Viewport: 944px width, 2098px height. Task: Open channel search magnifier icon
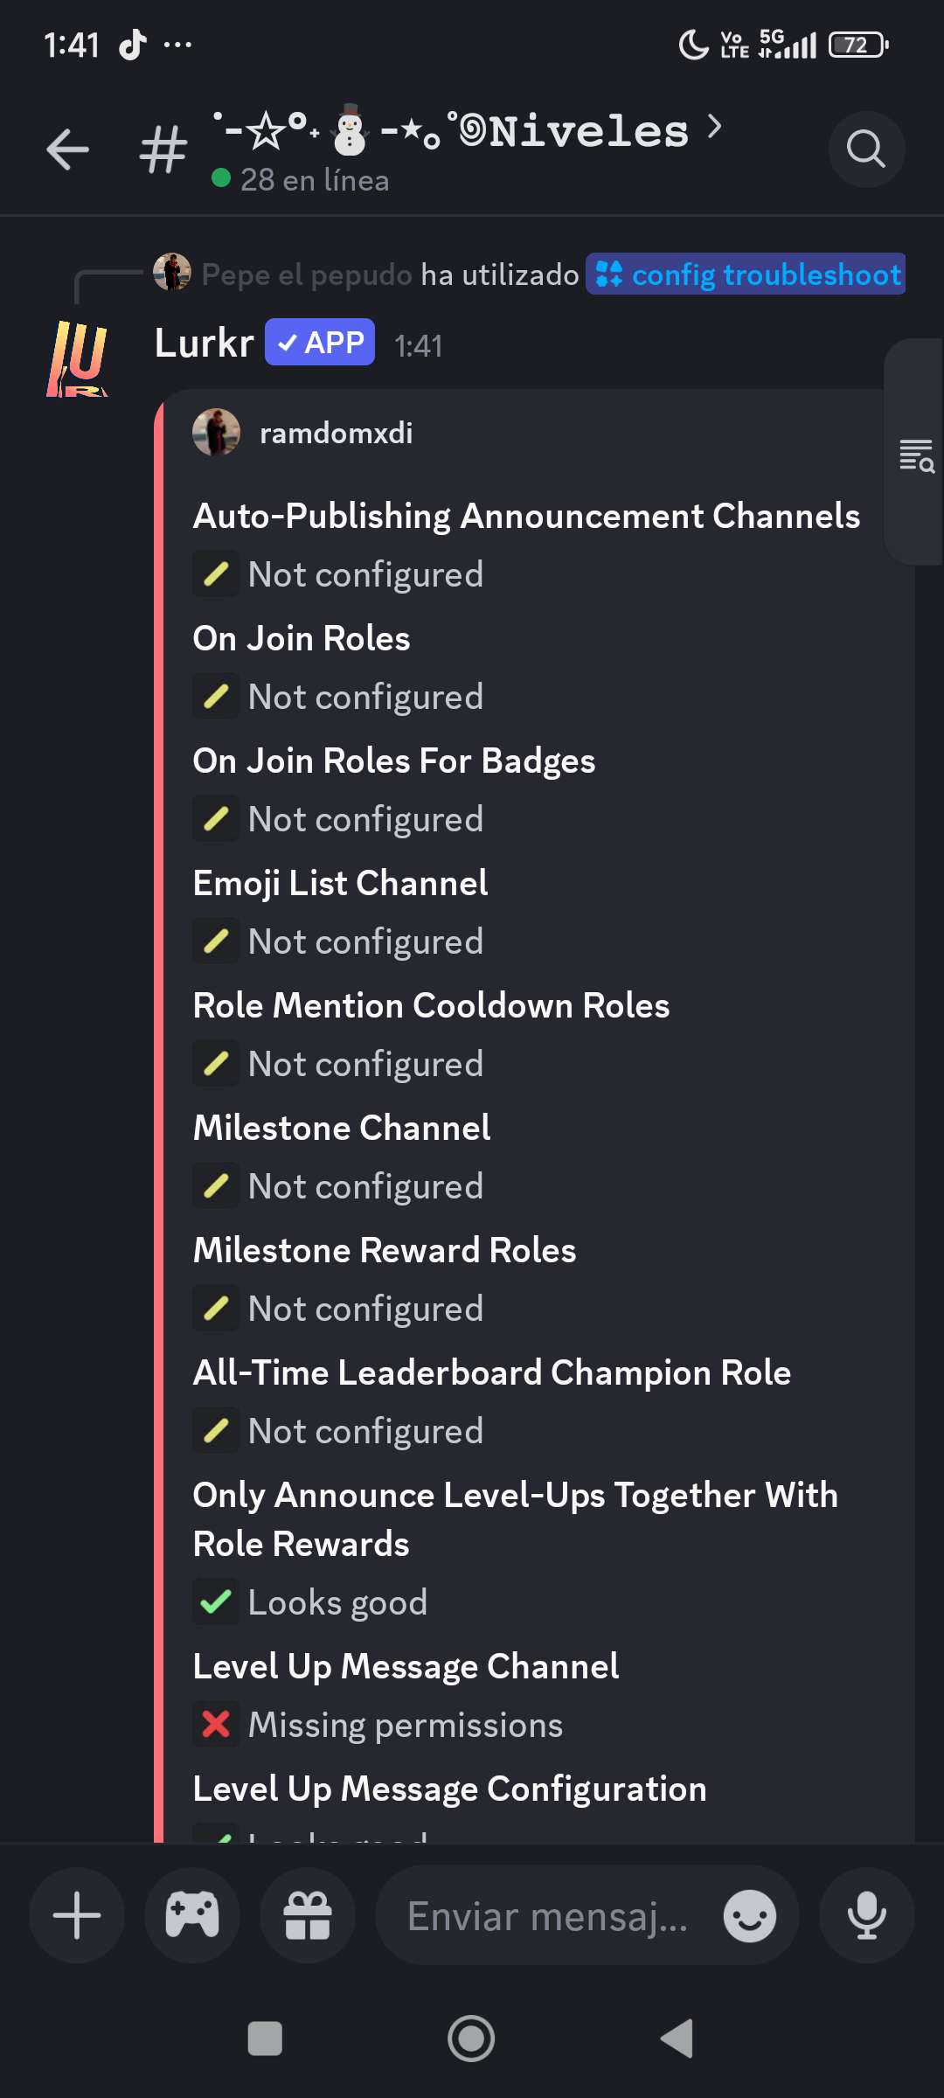(x=865, y=149)
